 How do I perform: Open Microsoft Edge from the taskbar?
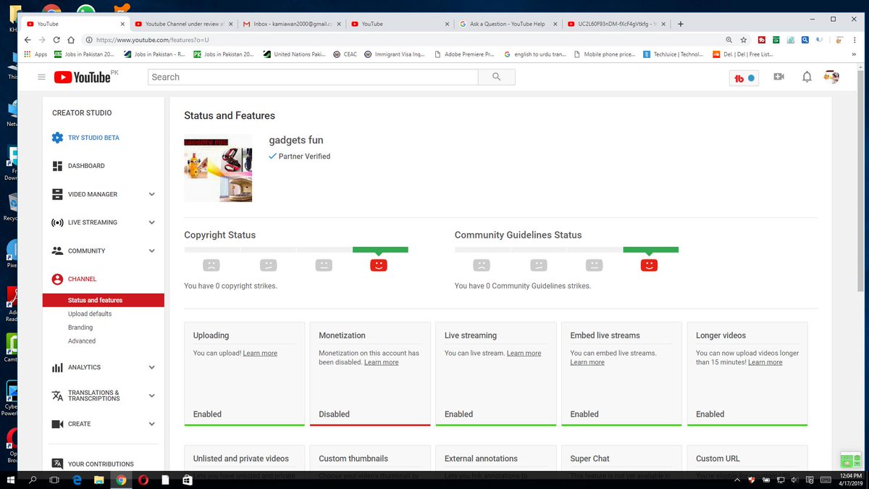pos(76,480)
